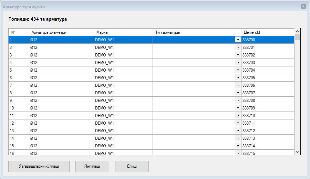Select ElementId cell 838700
310x179 pixels.
click(268, 40)
